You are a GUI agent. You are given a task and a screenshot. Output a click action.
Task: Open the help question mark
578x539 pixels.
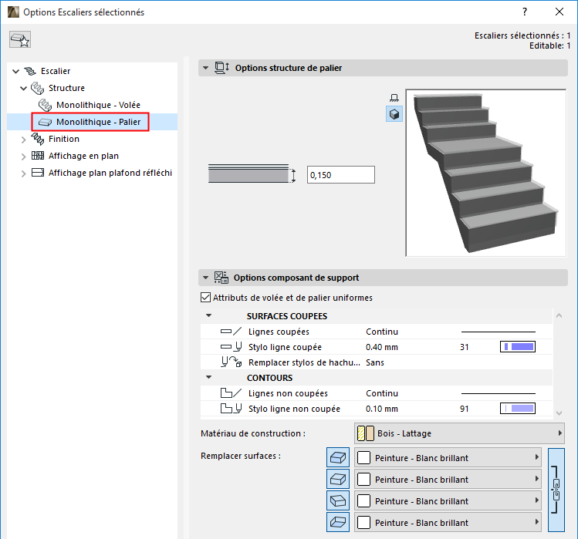pyautogui.click(x=525, y=12)
